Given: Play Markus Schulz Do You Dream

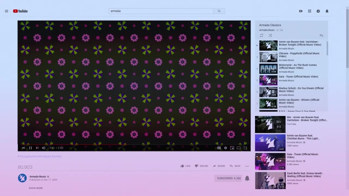Looking at the screenshot, I should click(291, 92).
